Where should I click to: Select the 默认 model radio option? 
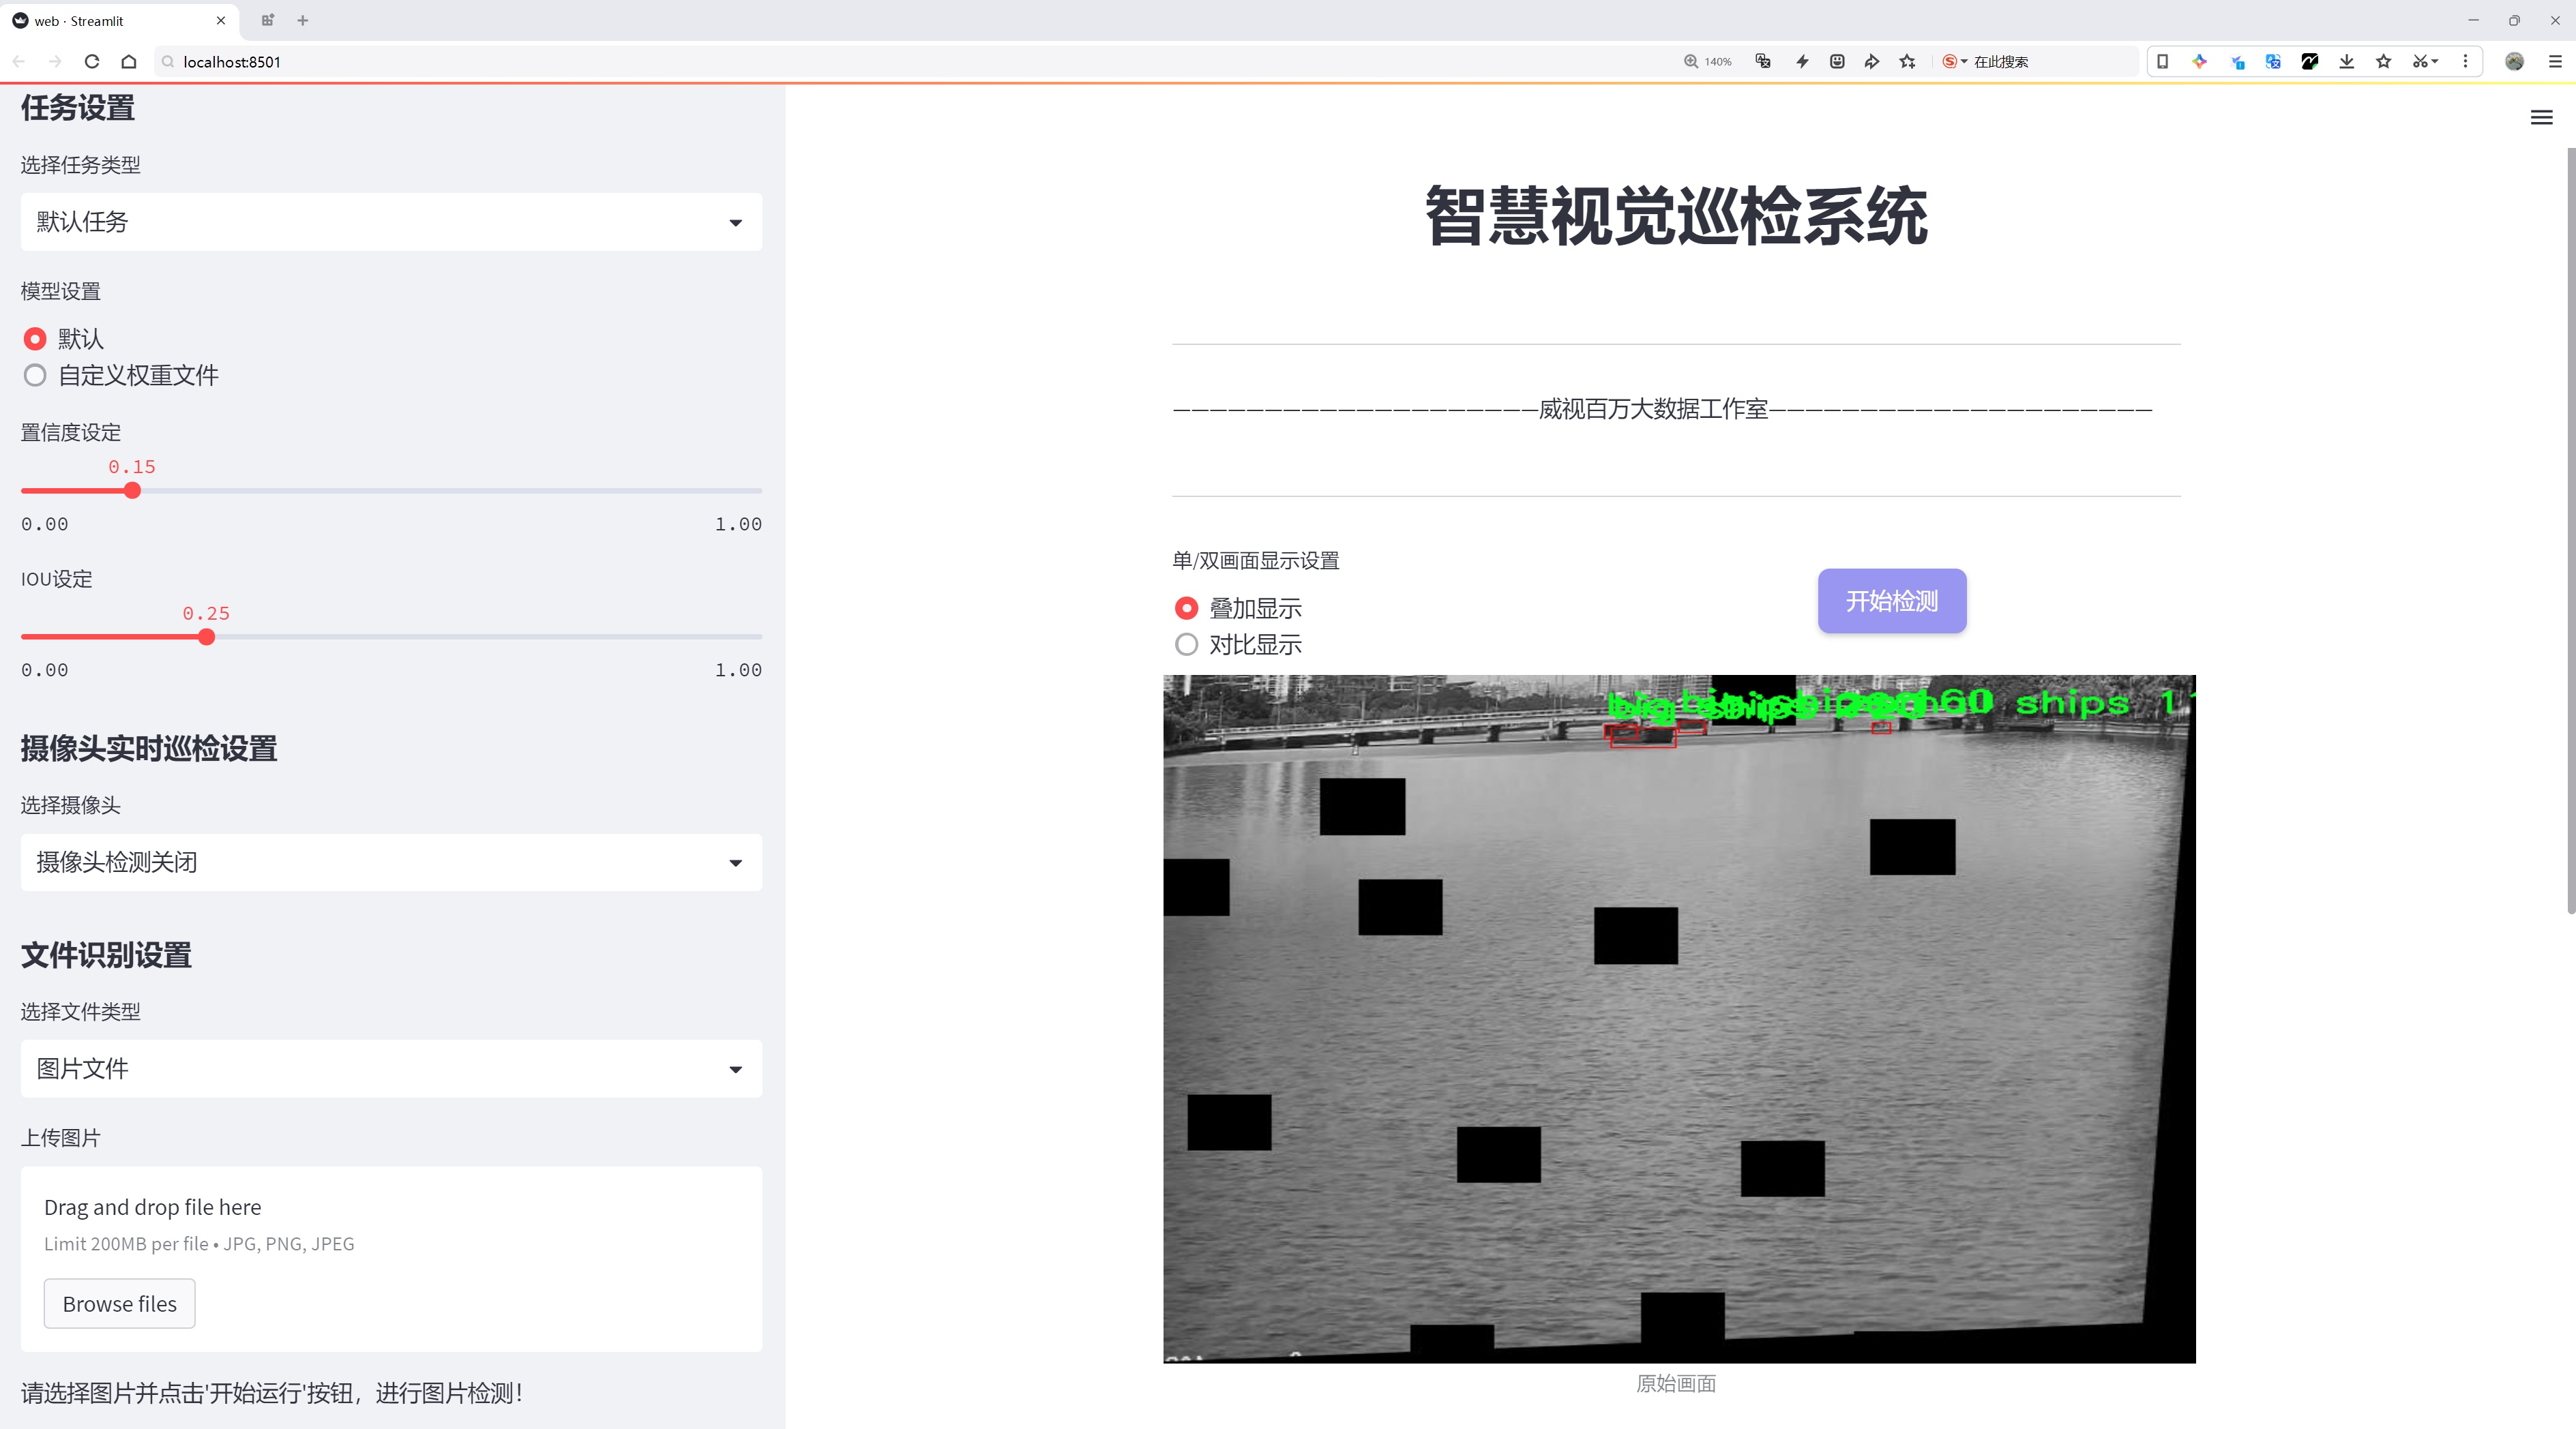pos(35,339)
